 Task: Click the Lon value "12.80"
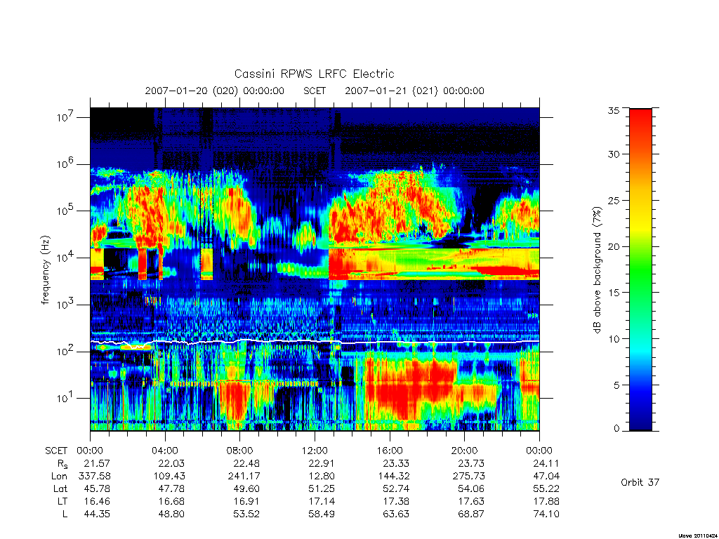(x=322, y=477)
